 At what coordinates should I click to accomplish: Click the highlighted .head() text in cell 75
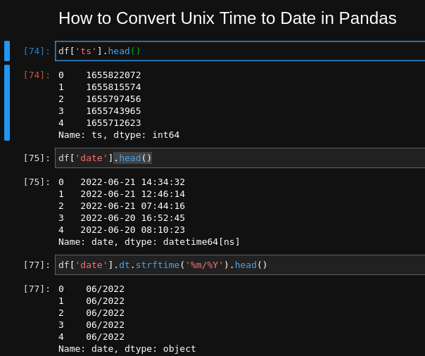[x=132, y=158]
